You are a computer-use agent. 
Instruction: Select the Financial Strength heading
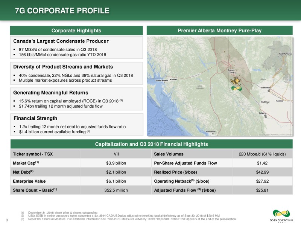35,118
